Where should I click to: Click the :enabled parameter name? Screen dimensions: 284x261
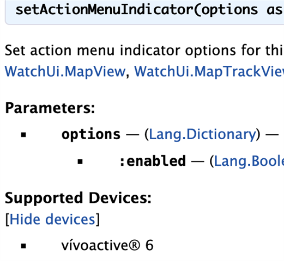click(153, 161)
